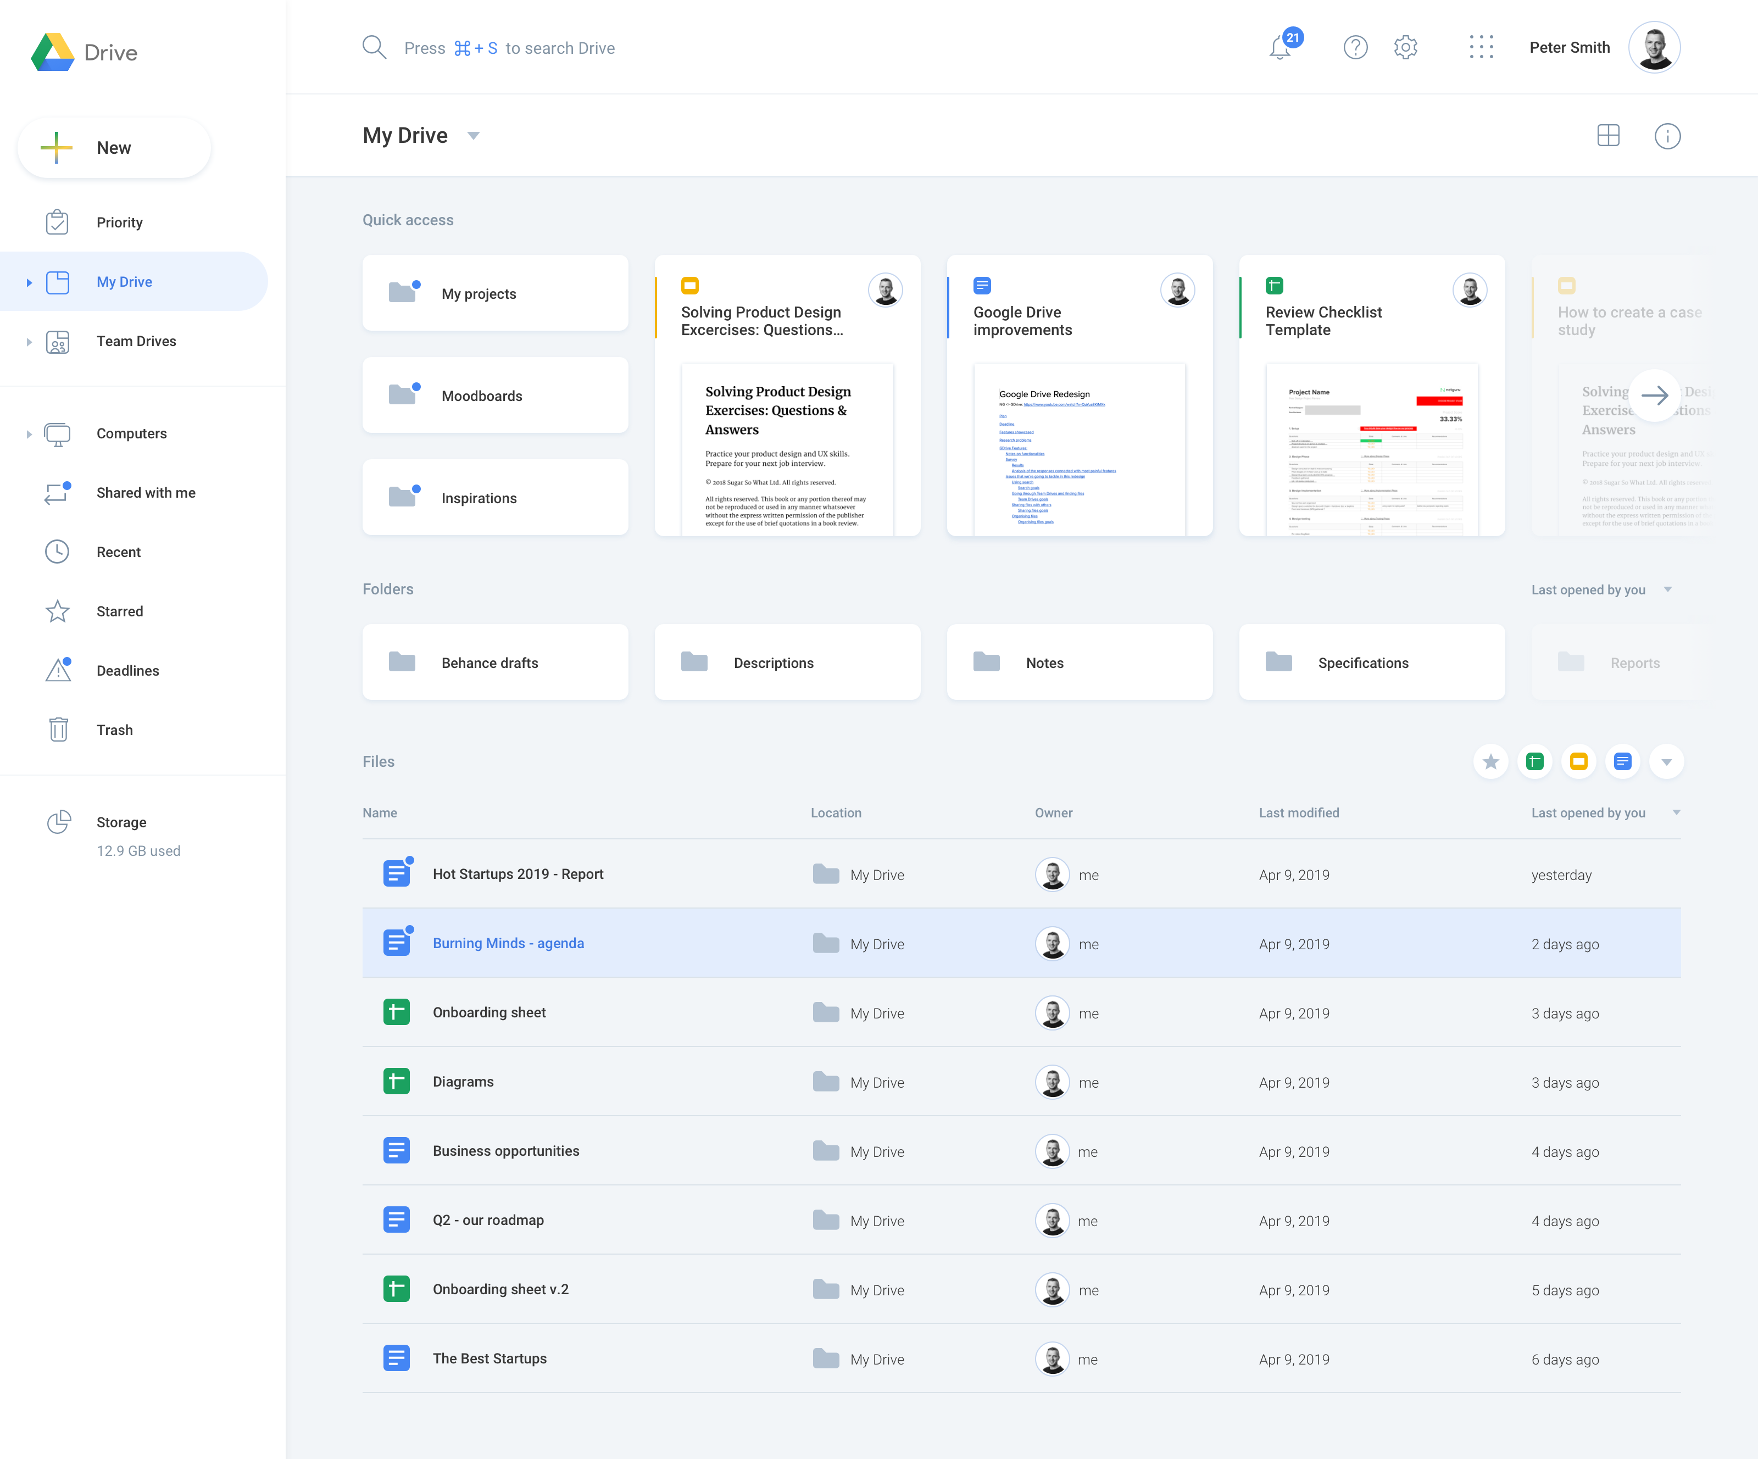Select Shared with me in sidebar
The width and height of the screenshot is (1758, 1459).
click(x=146, y=492)
